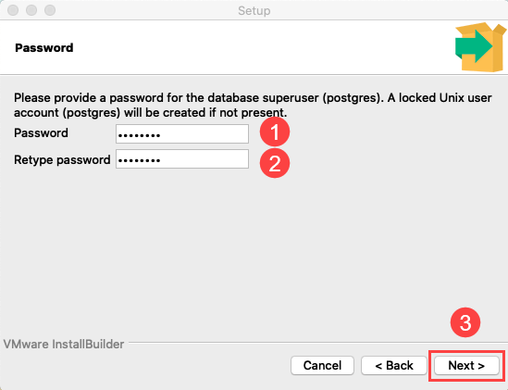Zoom the Setup window with the third gray dot
Viewport: 508px width, 390px height.
point(50,10)
